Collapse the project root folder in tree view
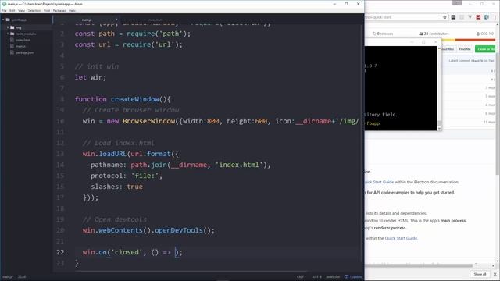This screenshot has width=500, height=281. point(3,20)
